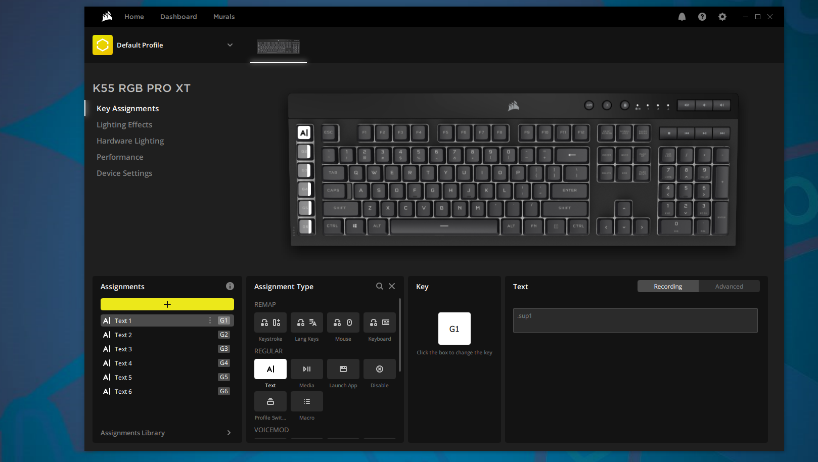This screenshot has height=462, width=818.
Task: Select the backspace key on the keyboard image
Action: [x=572, y=155]
